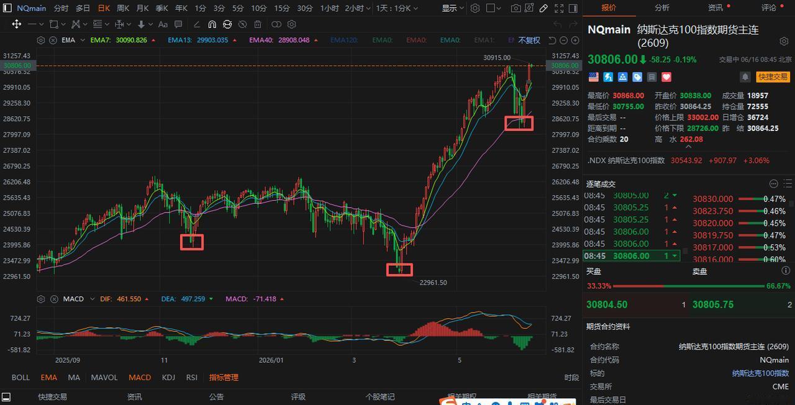This screenshot has height=405, width=795.
Task: Select the crosshair move cursor tool
Action: (x=17, y=24)
